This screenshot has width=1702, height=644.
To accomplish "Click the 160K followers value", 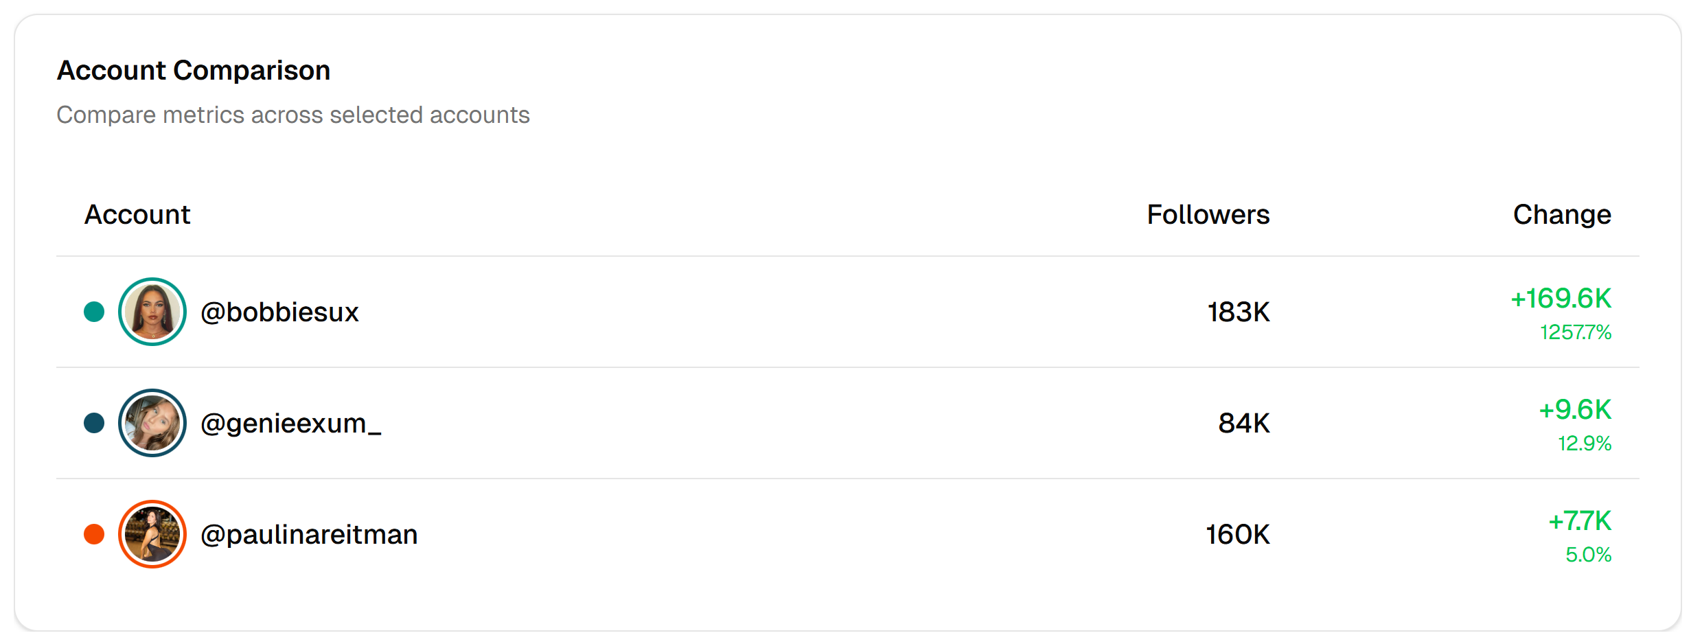I will pyautogui.click(x=1237, y=535).
